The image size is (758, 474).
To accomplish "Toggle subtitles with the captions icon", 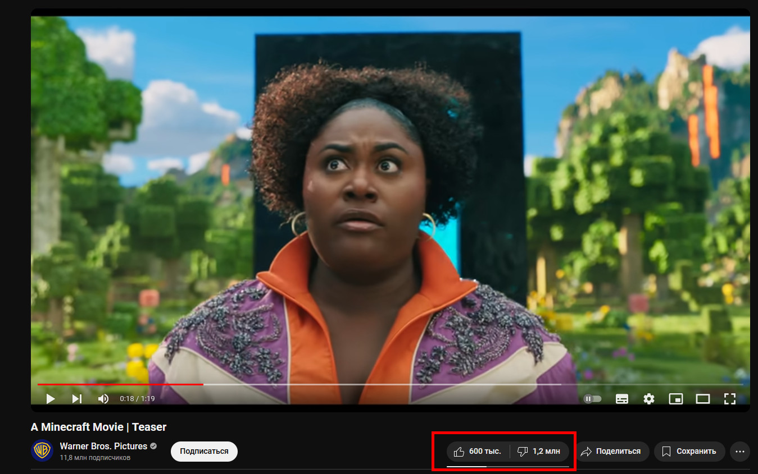I will pos(622,399).
